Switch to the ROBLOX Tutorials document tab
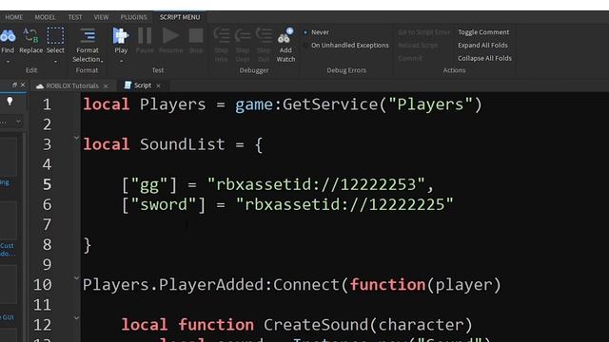Viewport: 609px width, 342px height. coord(72,85)
